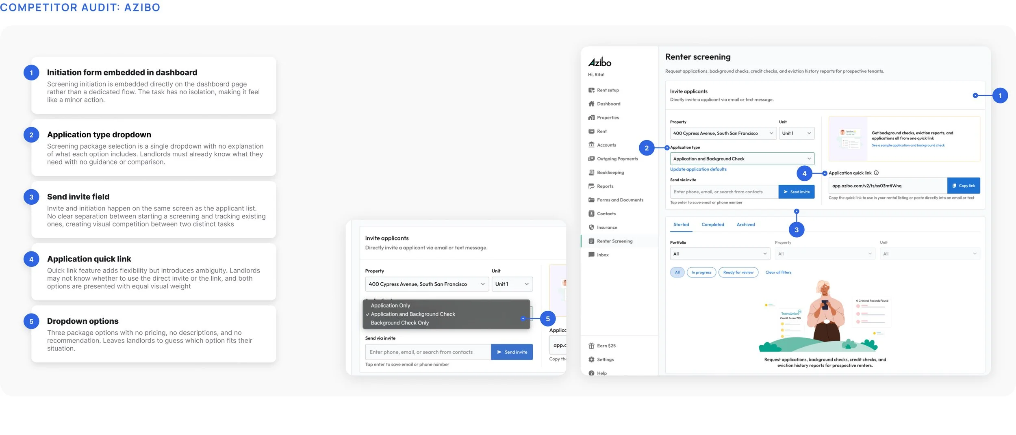The image size is (1016, 435).
Task: Open the Property filter dropdown set to All
Action: pyautogui.click(x=825, y=254)
